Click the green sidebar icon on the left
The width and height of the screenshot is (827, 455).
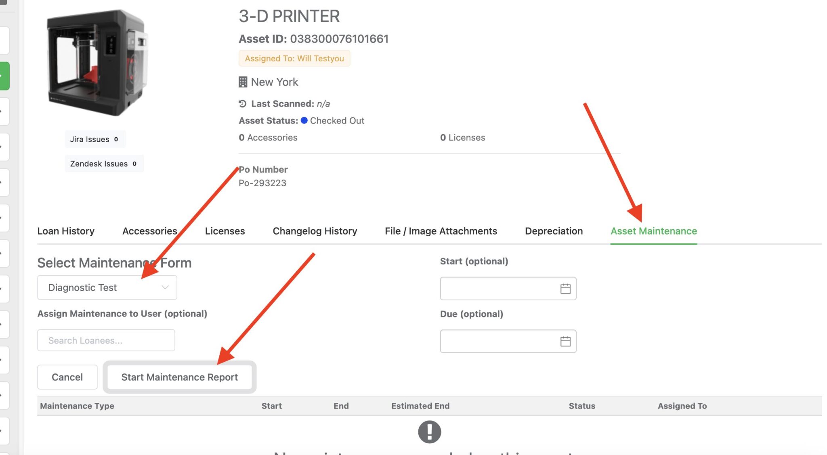(4, 75)
